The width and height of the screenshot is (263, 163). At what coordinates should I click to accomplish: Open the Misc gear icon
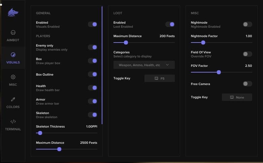(13, 77)
